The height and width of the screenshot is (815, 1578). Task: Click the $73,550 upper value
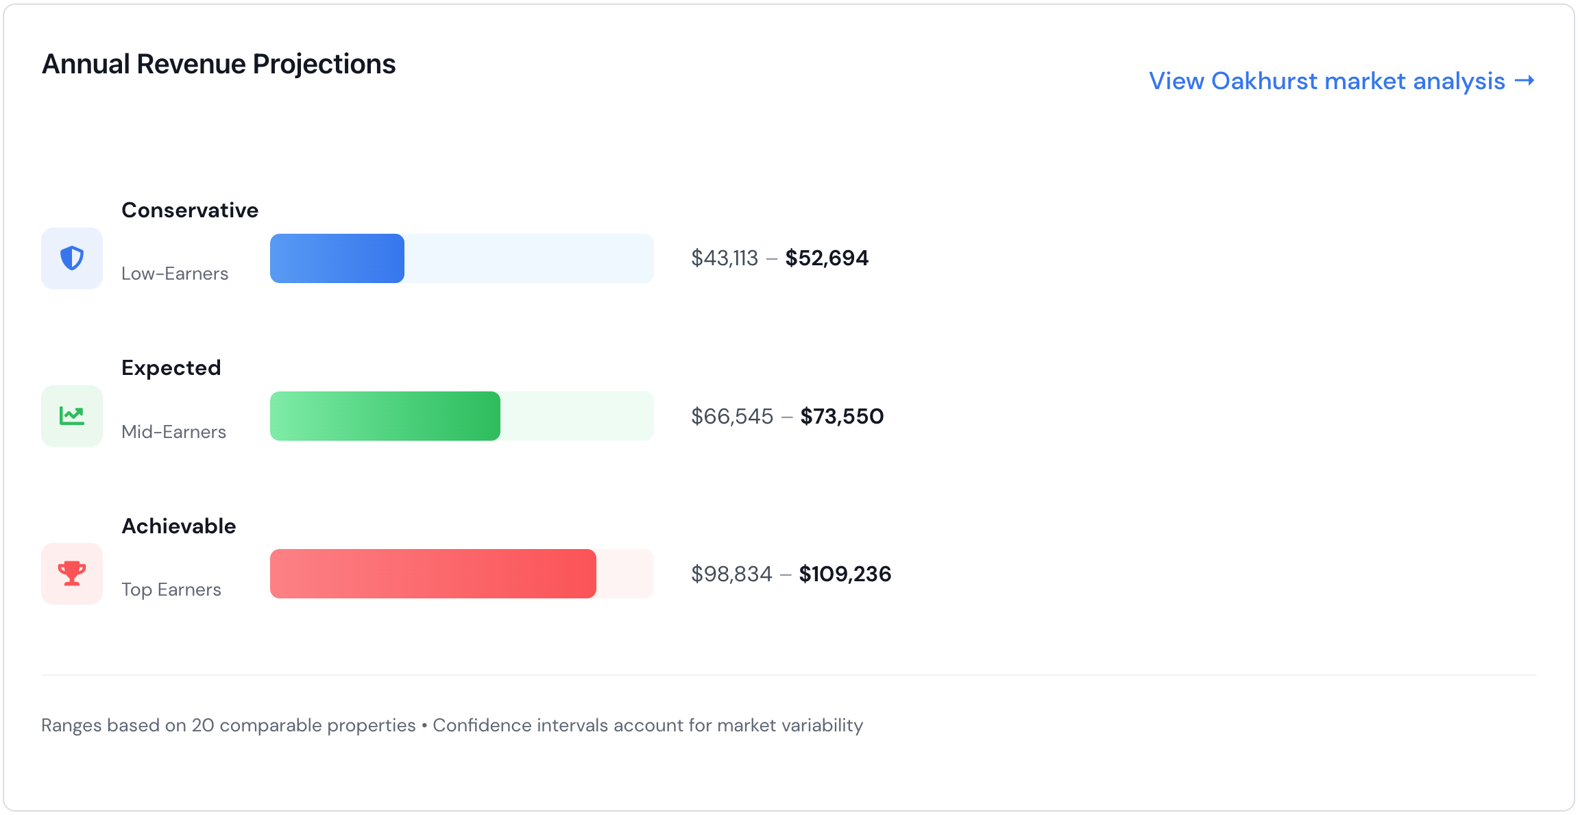point(842,416)
